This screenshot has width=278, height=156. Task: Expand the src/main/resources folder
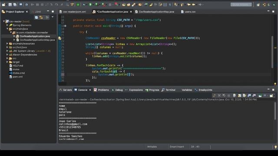[x=7, y=43]
